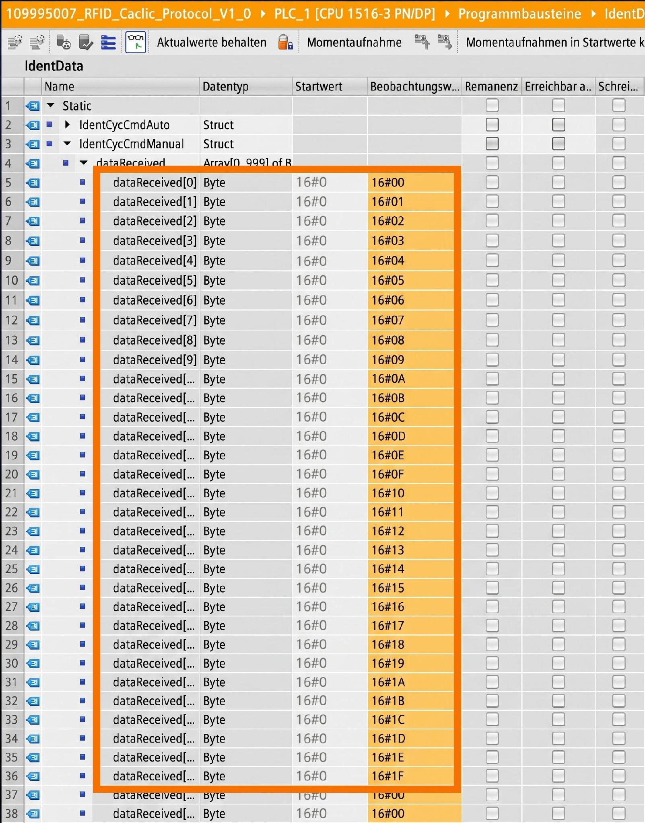Viewport: 645px width, 823px height.
Task: Click the blue square marker in row 4
Action: pyautogui.click(x=66, y=163)
